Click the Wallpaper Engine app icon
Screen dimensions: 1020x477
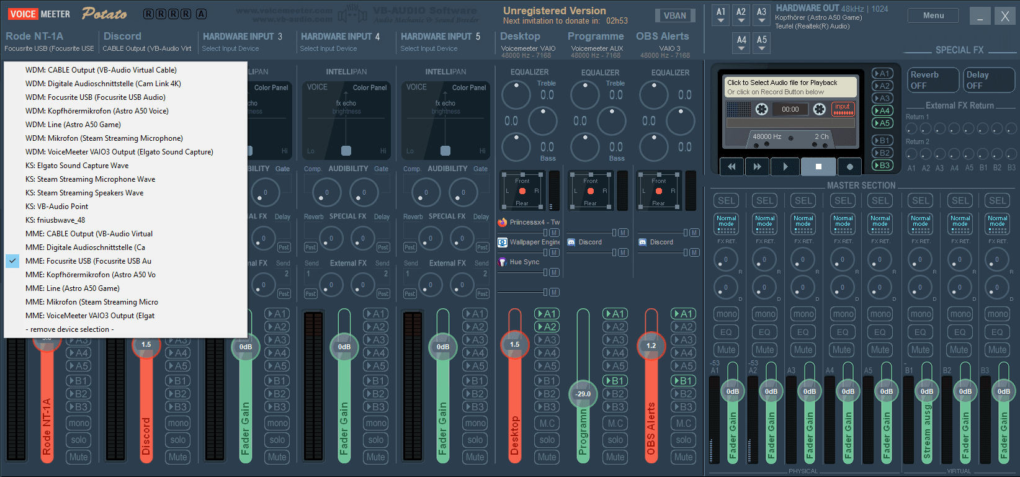point(503,242)
